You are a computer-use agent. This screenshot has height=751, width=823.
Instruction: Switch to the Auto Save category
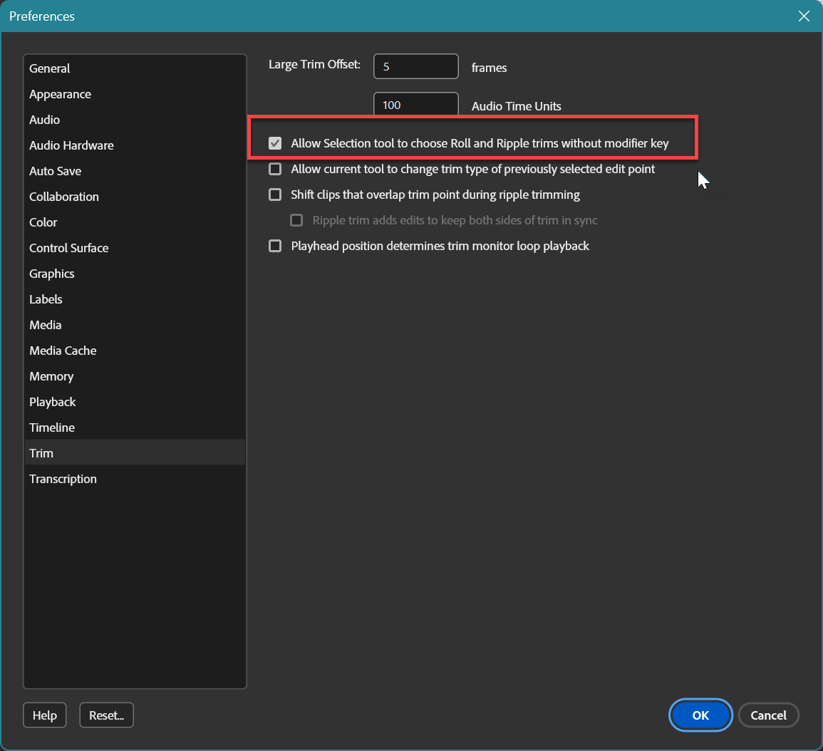coord(55,171)
